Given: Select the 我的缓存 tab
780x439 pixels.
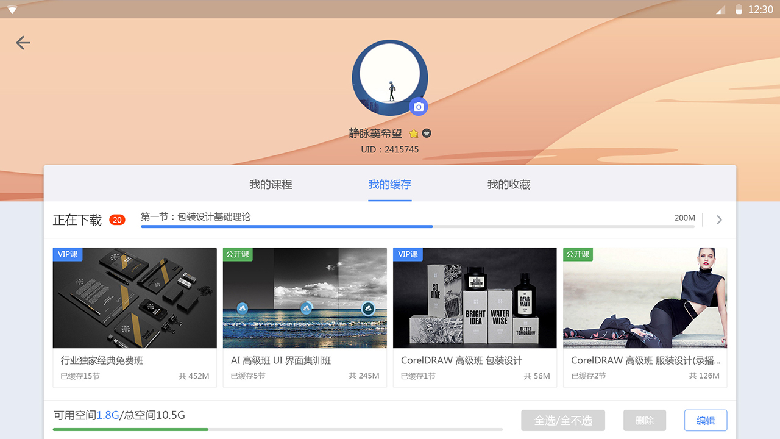Looking at the screenshot, I should coord(390,184).
